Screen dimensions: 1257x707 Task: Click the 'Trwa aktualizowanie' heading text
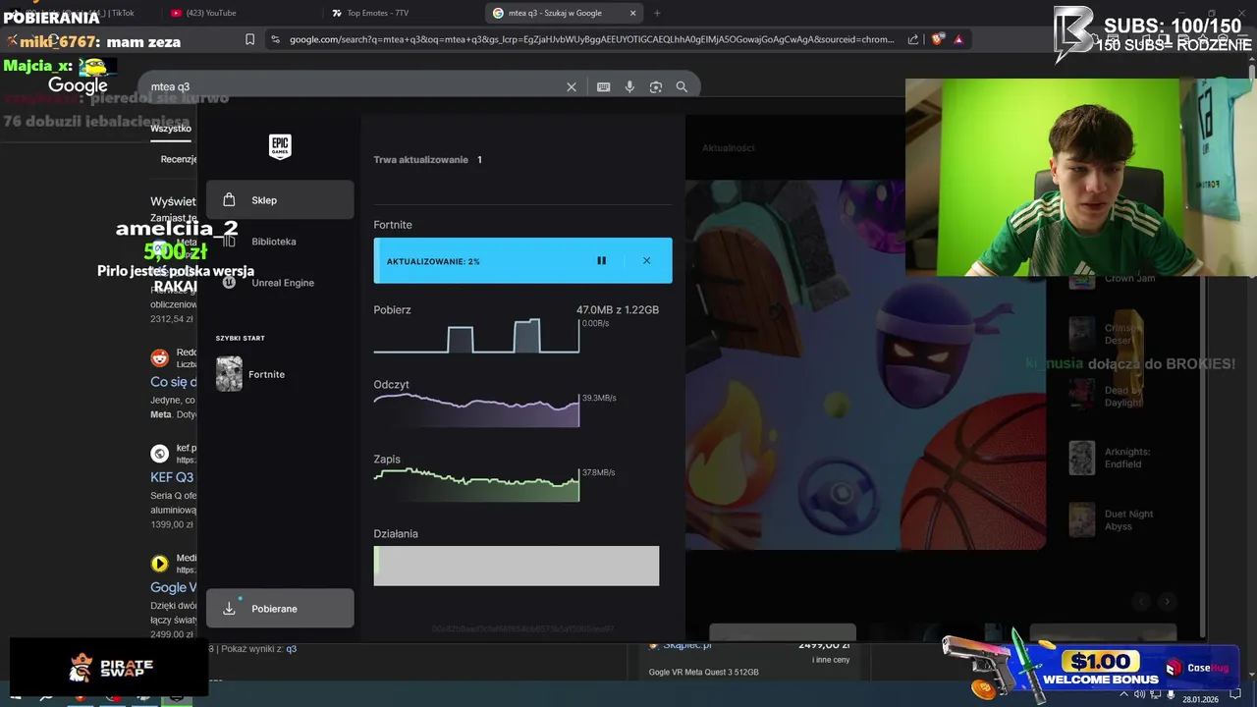click(420, 160)
